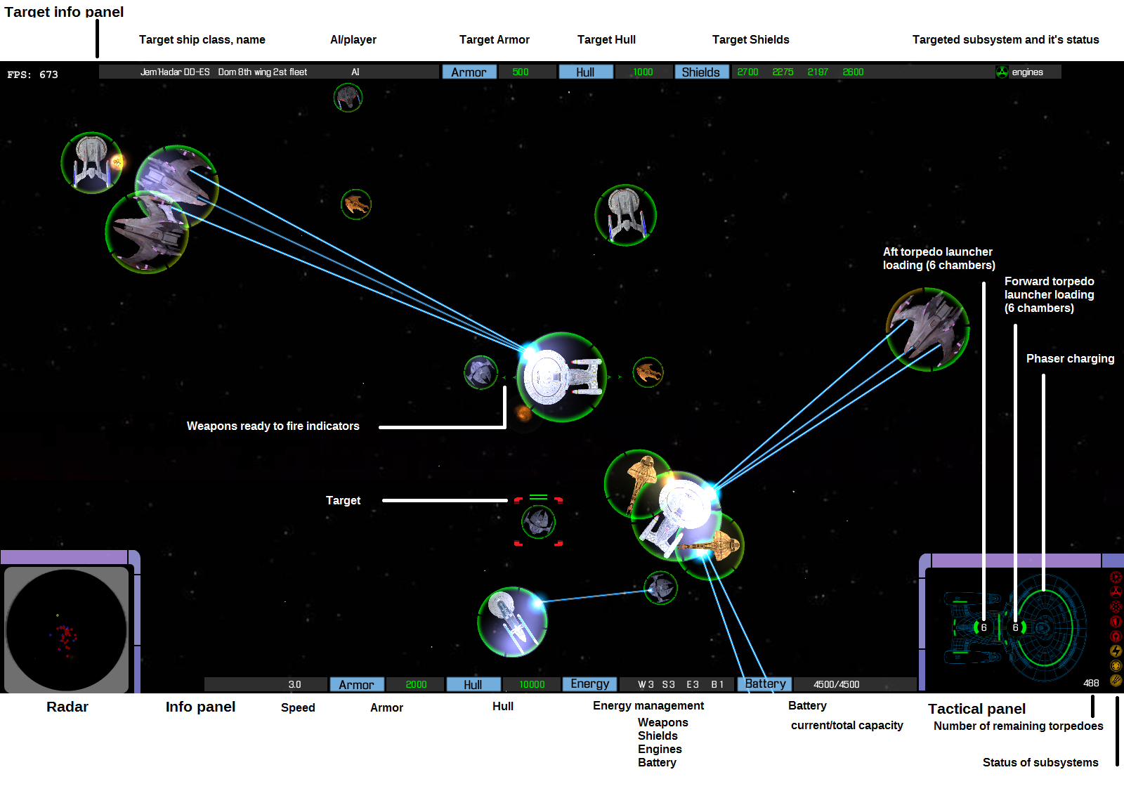The height and width of the screenshot is (791, 1124).
Task: Click the target Hull label in top bar
Action: point(586,72)
